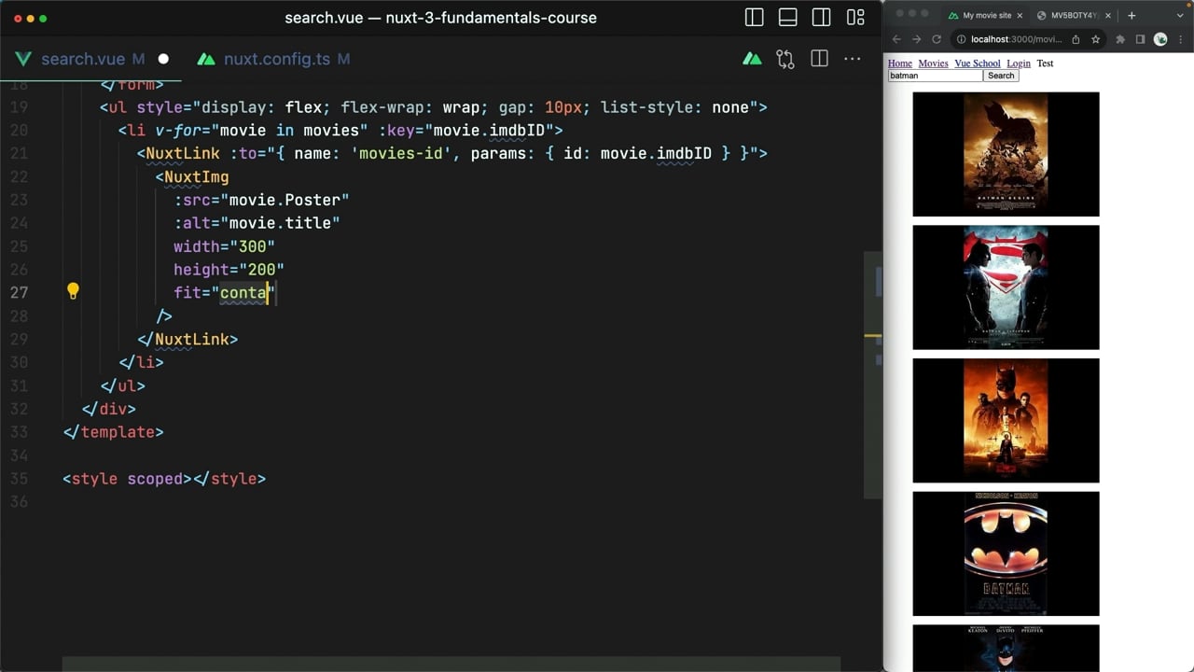Click the green Nuxt icon in editor toolbar

tap(752, 59)
